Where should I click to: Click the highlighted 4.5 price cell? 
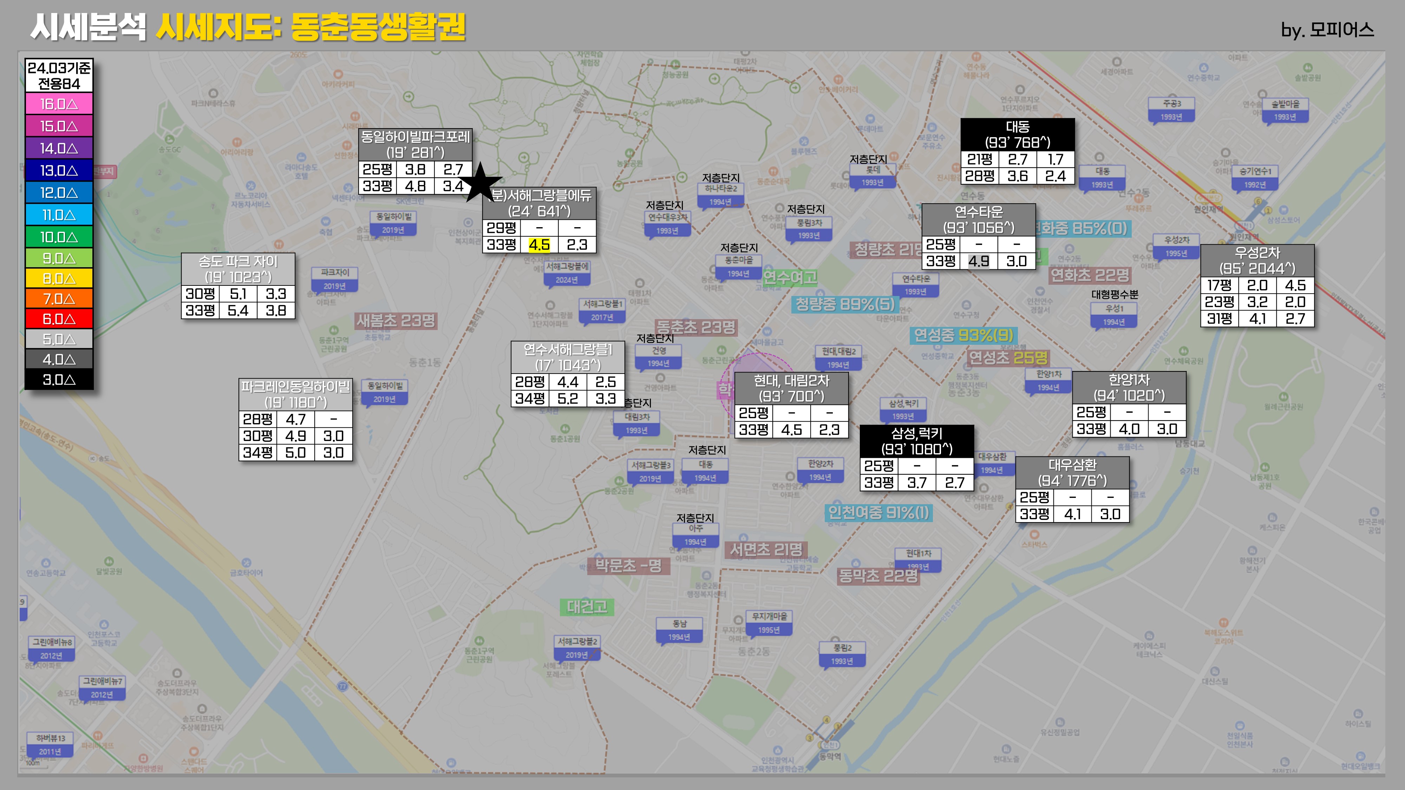[x=539, y=245]
